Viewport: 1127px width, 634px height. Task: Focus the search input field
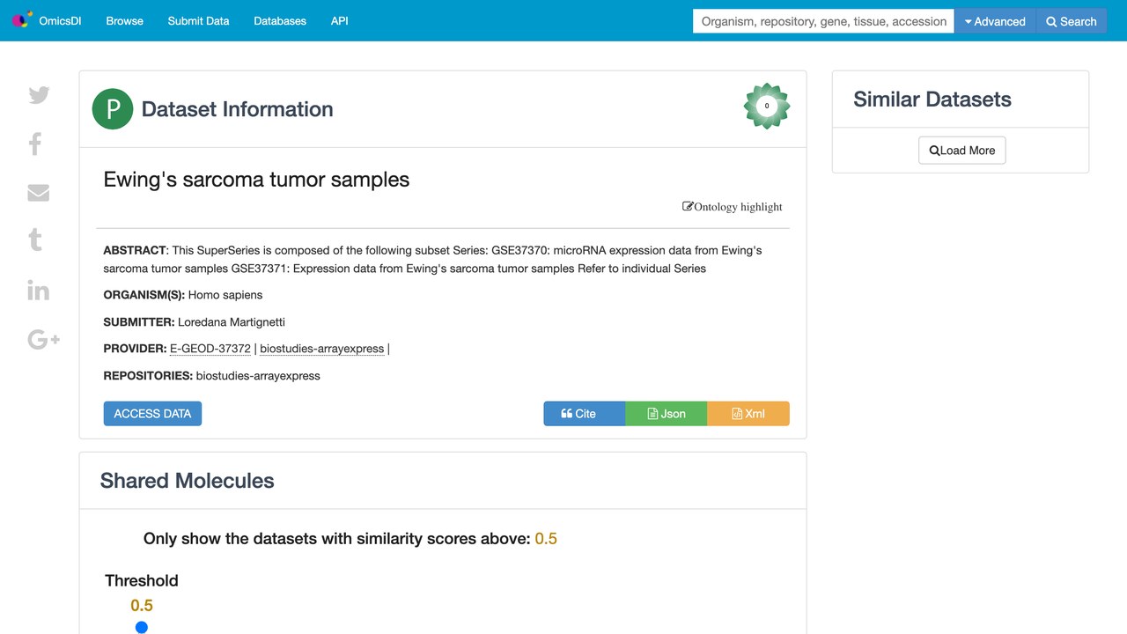pos(824,21)
